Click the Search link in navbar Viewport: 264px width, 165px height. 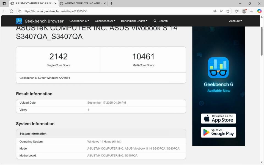click(161, 21)
